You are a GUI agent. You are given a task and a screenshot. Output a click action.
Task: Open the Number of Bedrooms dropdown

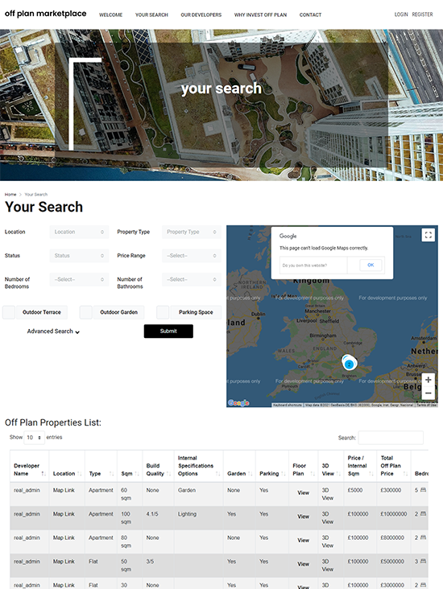tap(80, 279)
